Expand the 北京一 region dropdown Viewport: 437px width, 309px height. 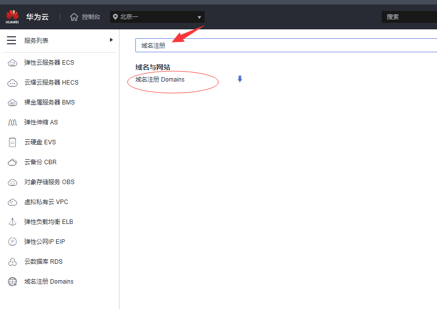[199, 17]
